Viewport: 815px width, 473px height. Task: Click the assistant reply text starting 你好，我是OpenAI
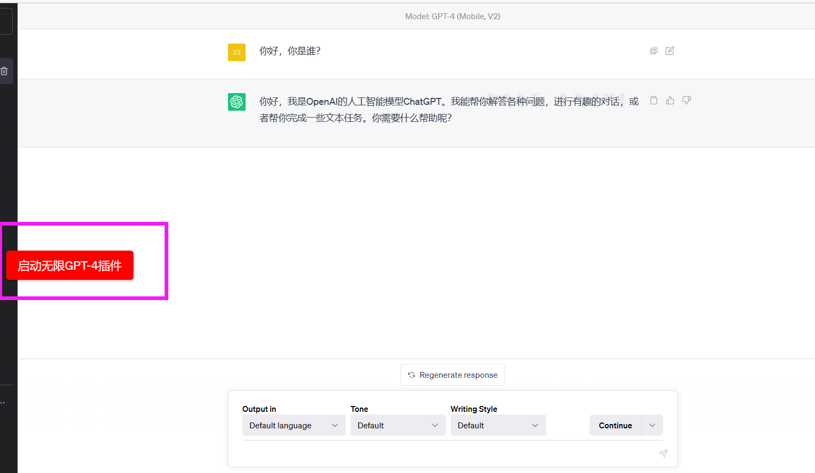(x=449, y=110)
